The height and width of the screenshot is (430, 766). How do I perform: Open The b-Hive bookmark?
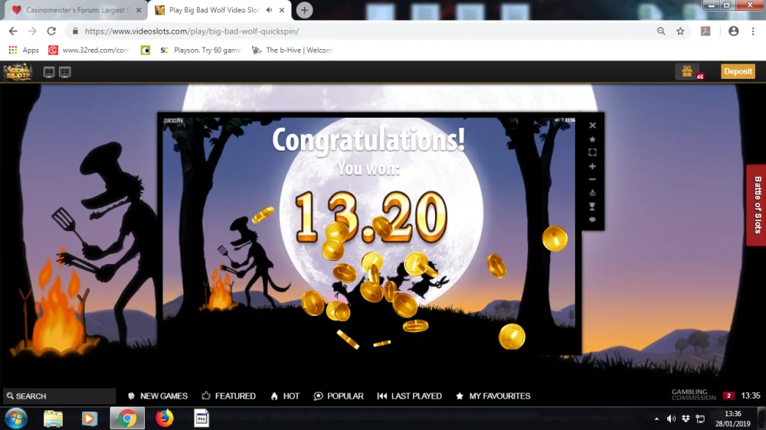pyautogui.click(x=292, y=50)
